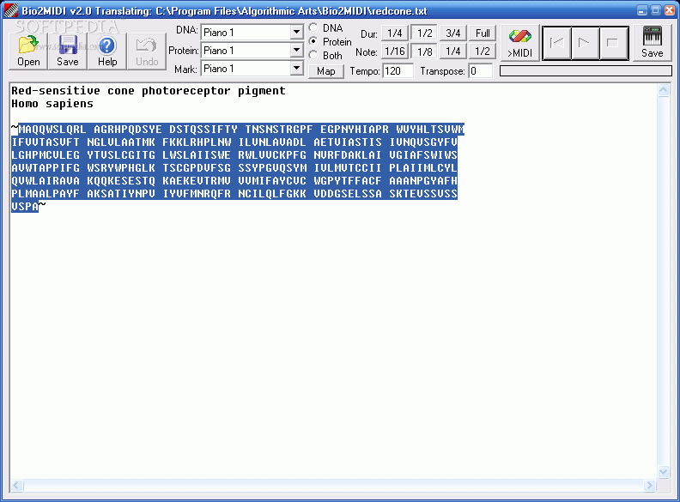The image size is (680, 502).
Task: Click the playback progress bar
Action: pos(586,70)
